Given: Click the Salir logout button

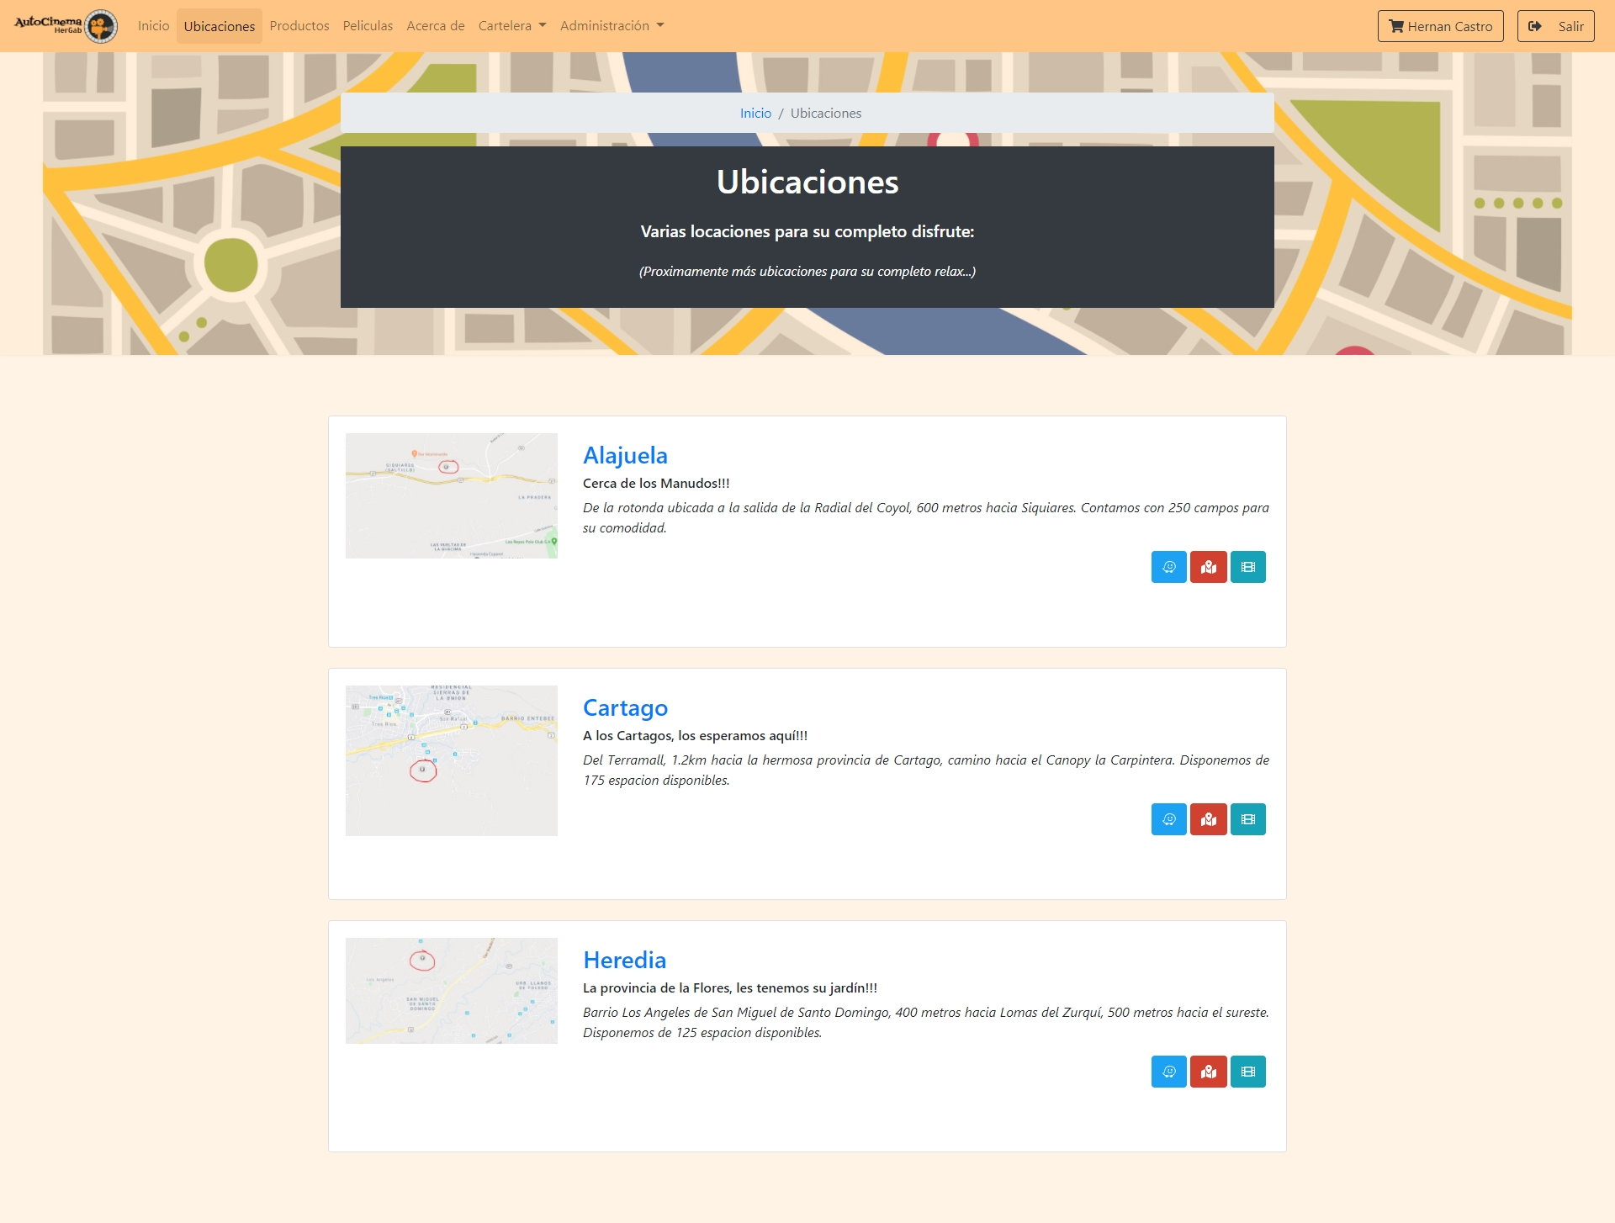Looking at the screenshot, I should (1555, 26).
